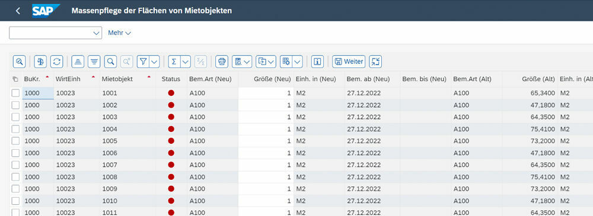Open the command field dropdown
Viewport: 593px width, 216px height.
point(96,33)
